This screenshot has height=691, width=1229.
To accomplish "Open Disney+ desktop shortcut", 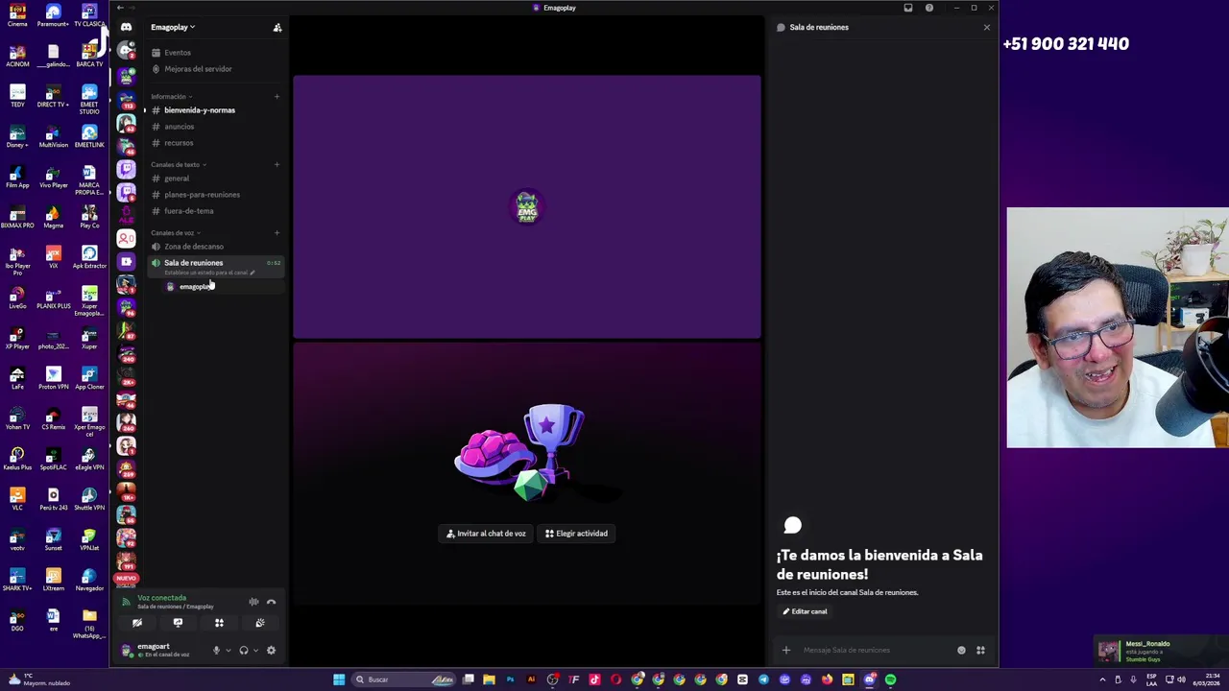I will click(17, 136).
